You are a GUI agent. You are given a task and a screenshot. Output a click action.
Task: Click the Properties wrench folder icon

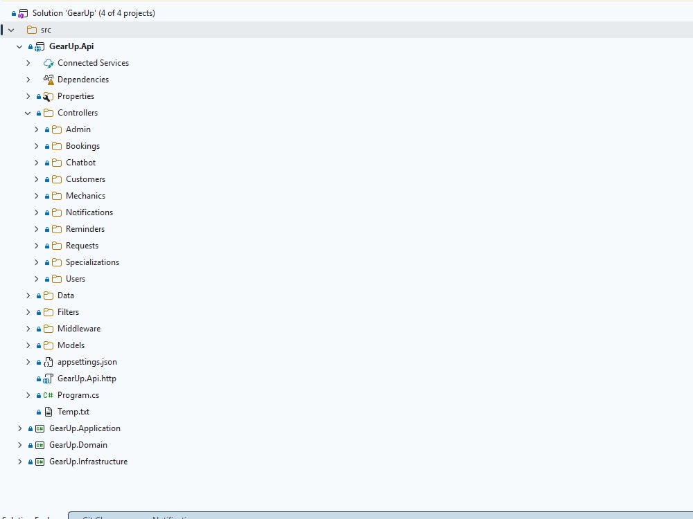49,96
